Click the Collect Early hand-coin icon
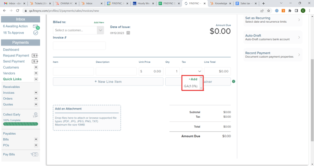Screen dimensions: 314x166 pos(35,115)
